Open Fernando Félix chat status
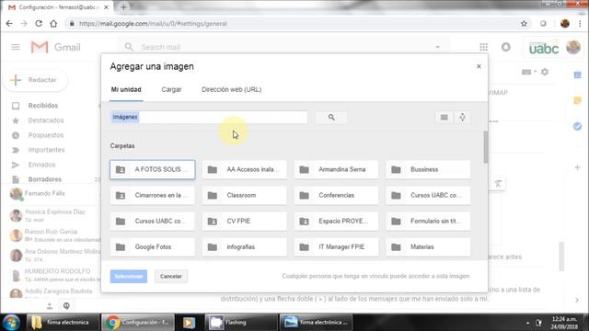Viewport: 589px width, 331px height. [44, 194]
